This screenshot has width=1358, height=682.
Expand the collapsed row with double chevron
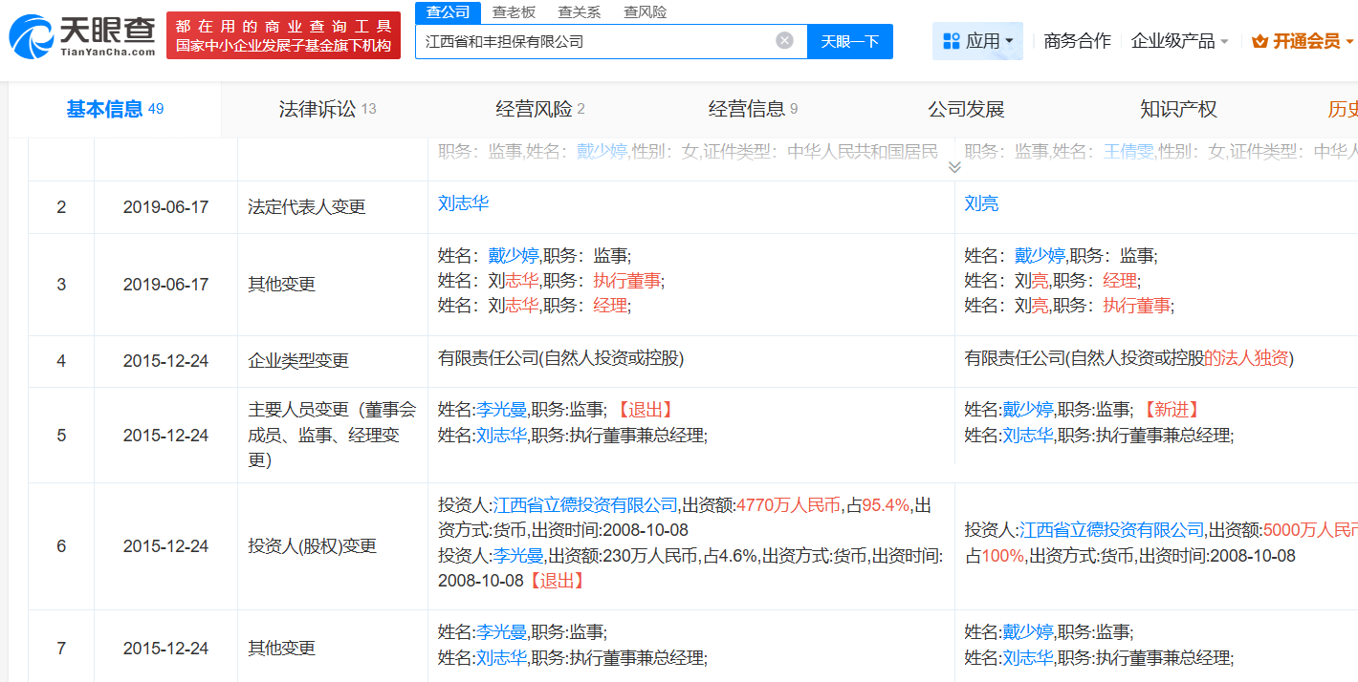click(953, 167)
